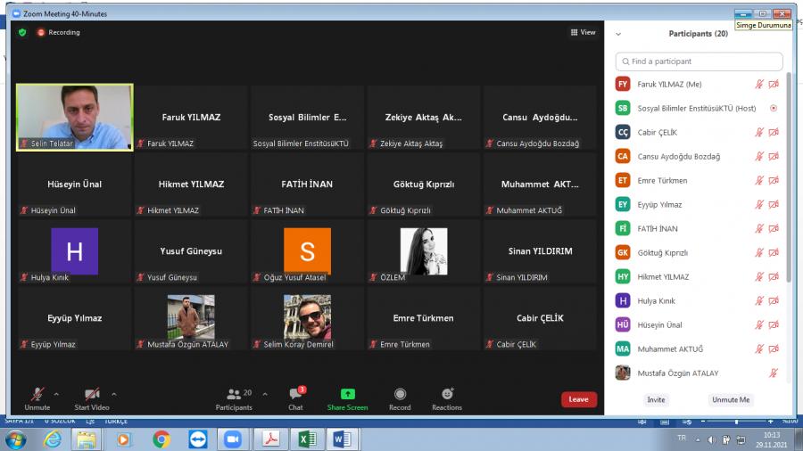Open the Participants panel icon
This screenshot has width=803, height=451.
234,394
